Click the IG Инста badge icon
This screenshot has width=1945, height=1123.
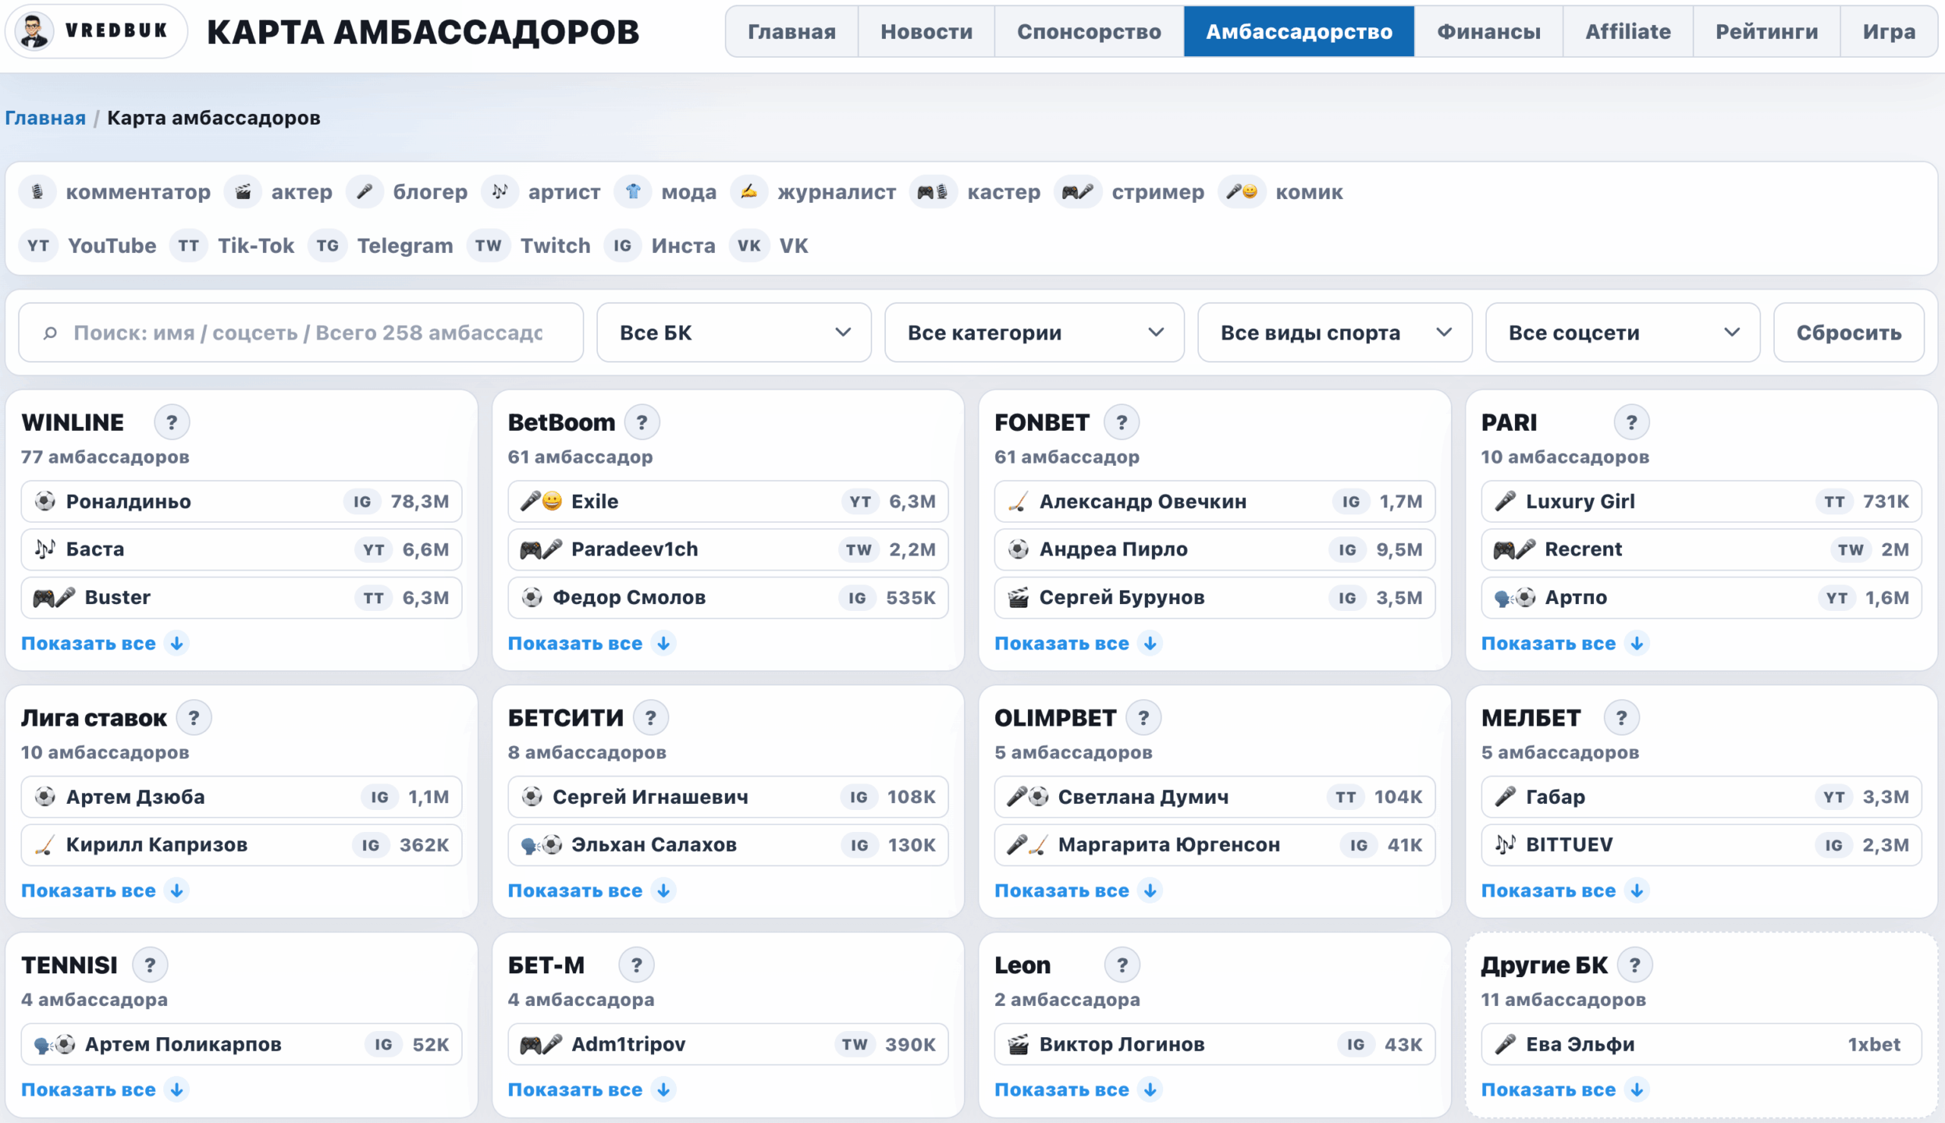(622, 246)
